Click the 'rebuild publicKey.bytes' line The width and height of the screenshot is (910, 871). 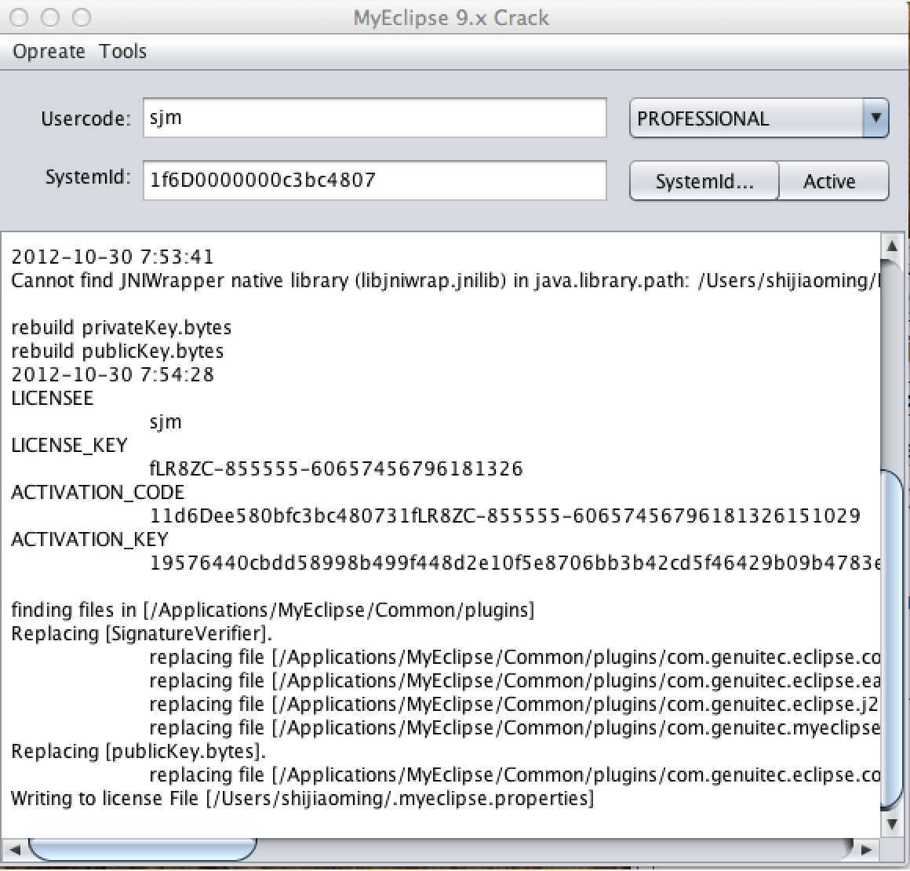pos(117,352)
